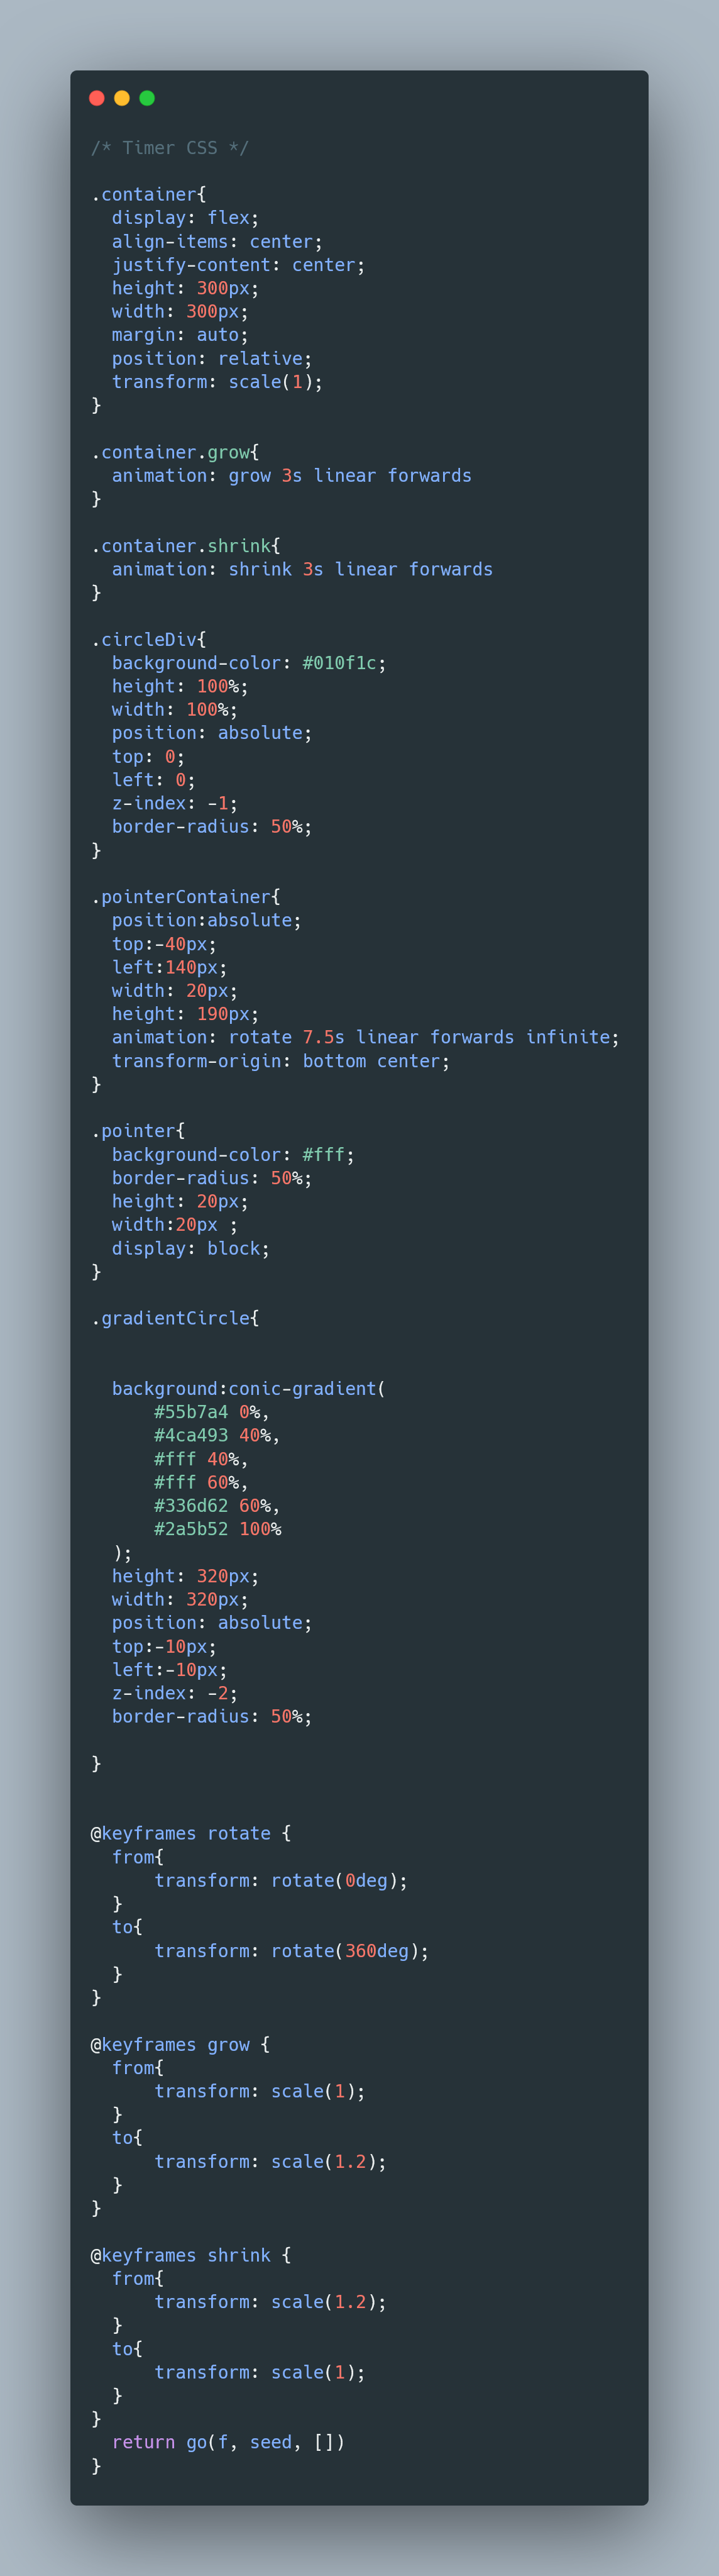Image resolution: width=719 pixels, height=2576 pixels.
Task: Click the conic-gradient function text
Action: (303, 1389)
